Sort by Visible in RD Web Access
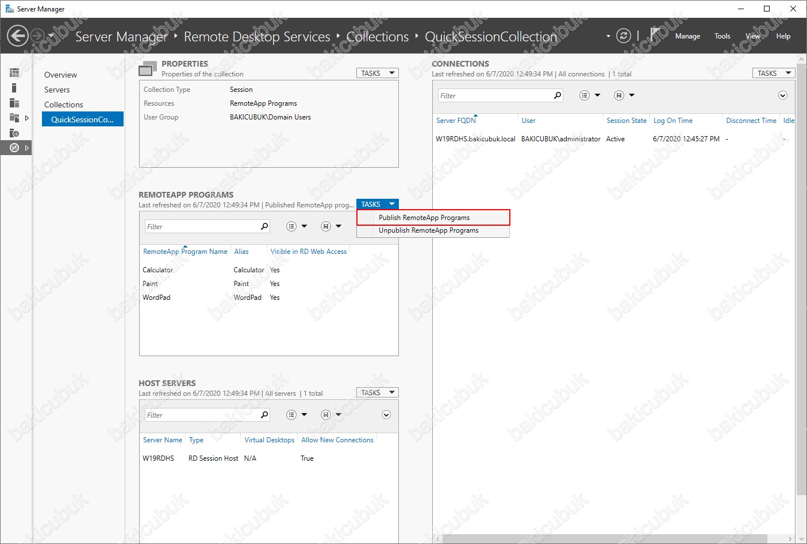 pos(309,252)
